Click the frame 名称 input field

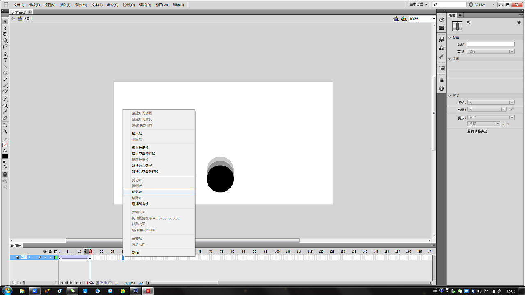click(x=490, y=44)
